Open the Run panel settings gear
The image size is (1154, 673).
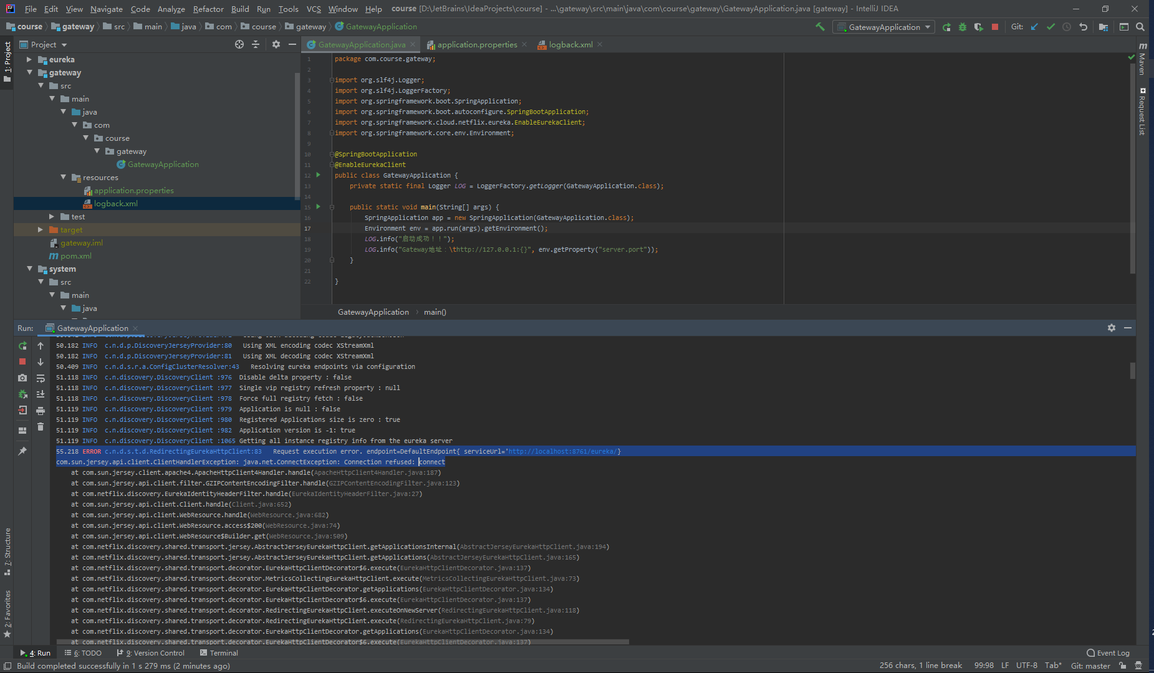coord(1112,328)
